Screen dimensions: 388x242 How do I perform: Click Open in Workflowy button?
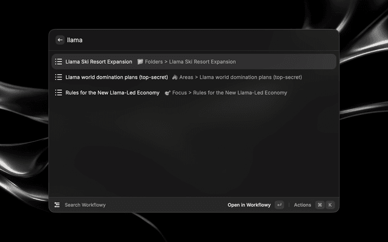[249, 204]
